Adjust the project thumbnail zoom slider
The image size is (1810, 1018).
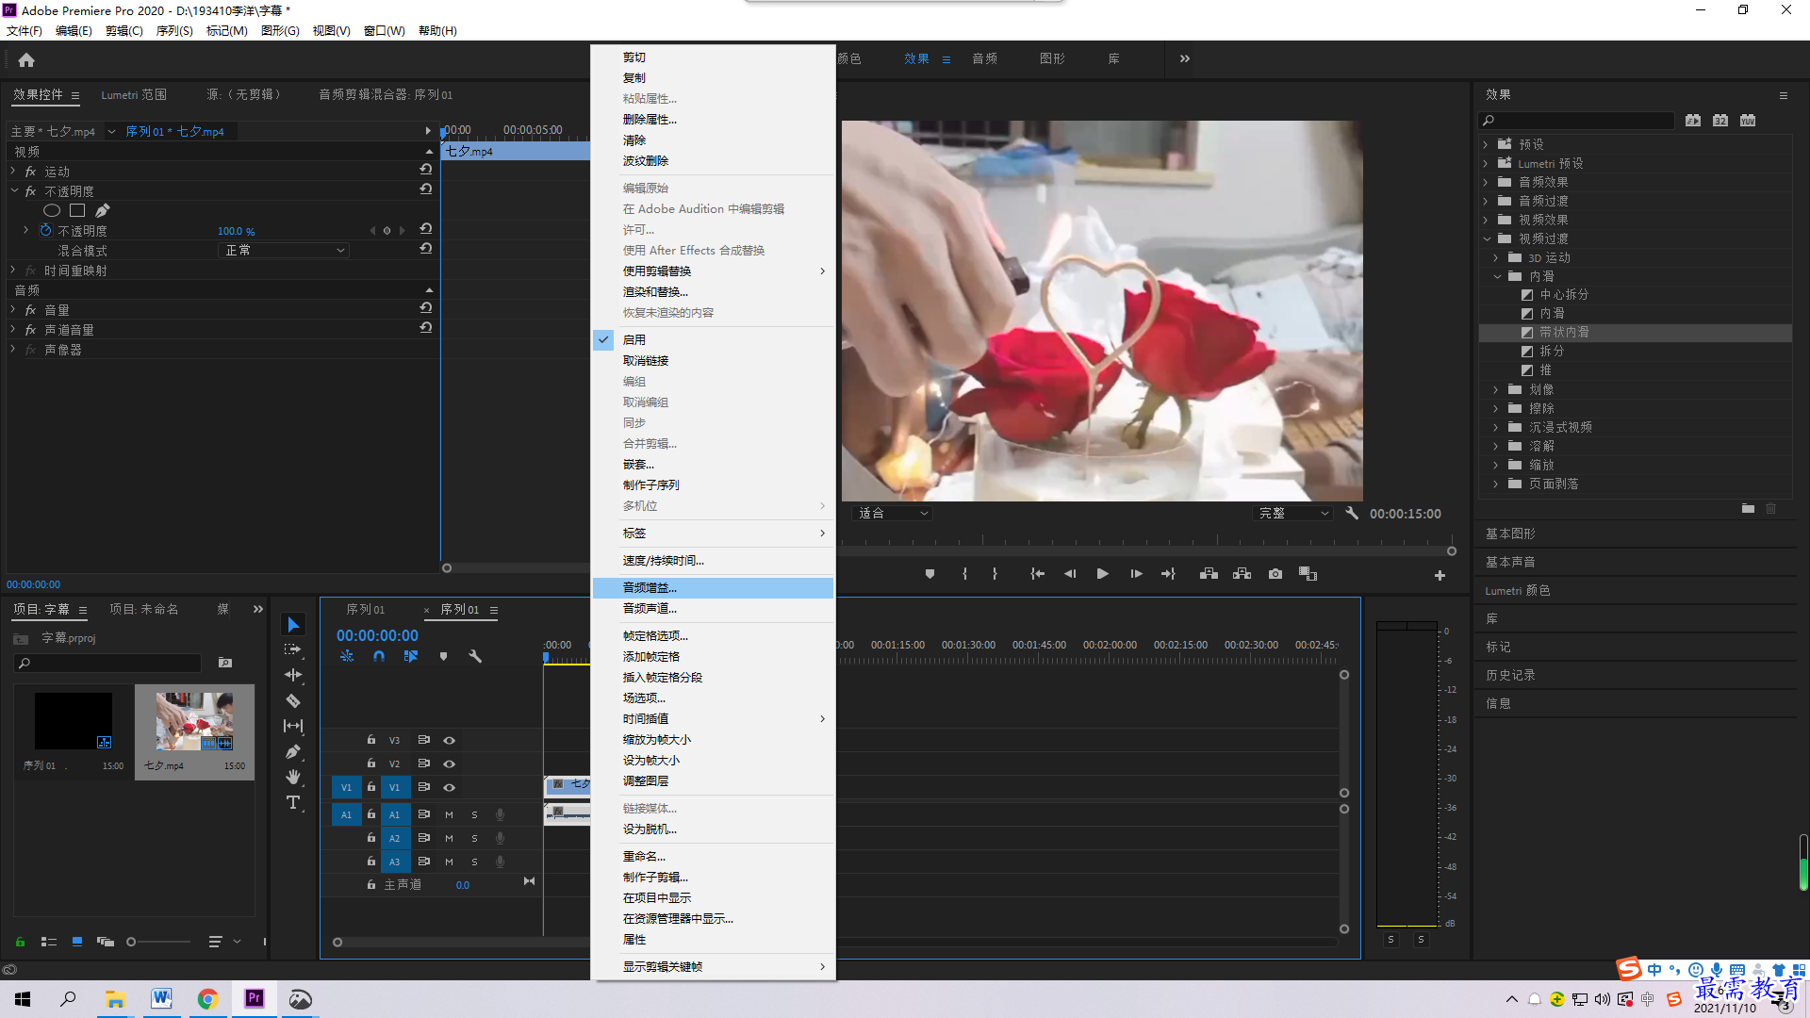click(158, 942)
